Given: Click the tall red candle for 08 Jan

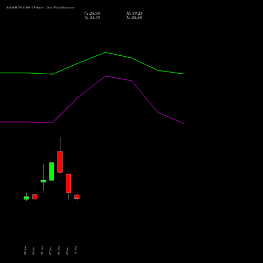Looking at the screenshot, I should pos(60,161).
